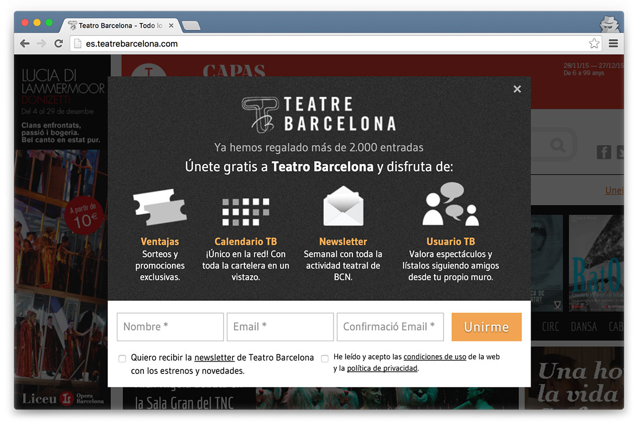This screenshot has height=424, width=638.
Task: Open a new browser tab
Action: (191, 26)
